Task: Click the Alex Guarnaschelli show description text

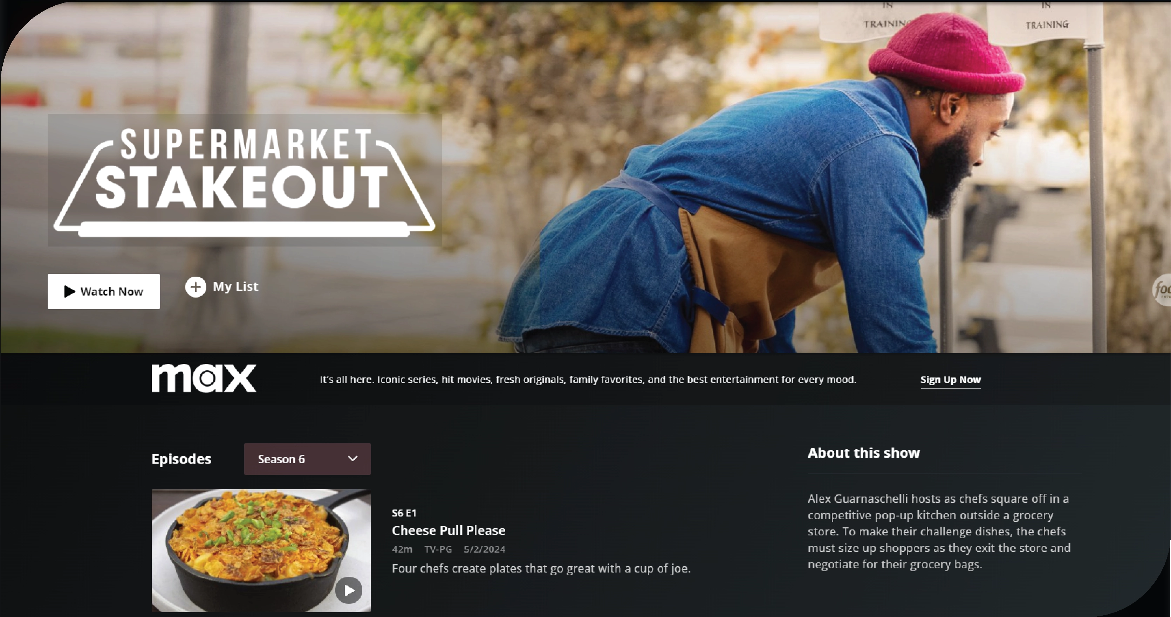Action: (939, 532)
